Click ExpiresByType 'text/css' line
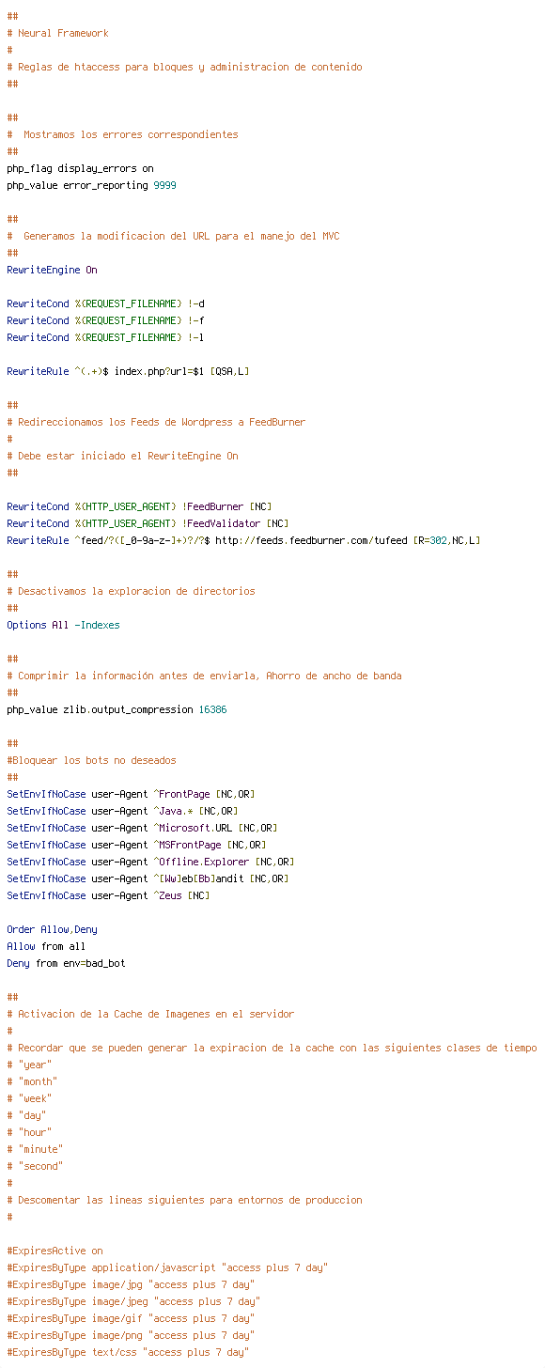The image size is (545, 1368). [x=128, y=1352]
